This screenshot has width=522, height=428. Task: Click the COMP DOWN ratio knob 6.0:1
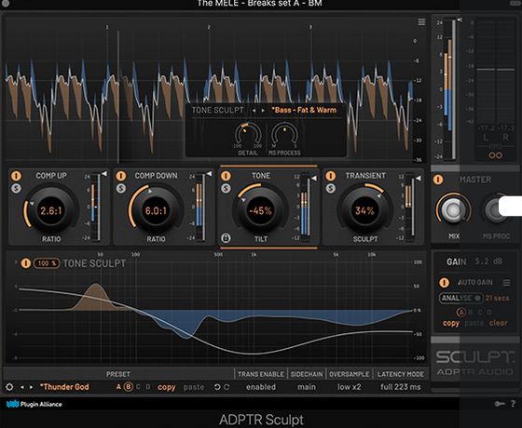(156, 210)
